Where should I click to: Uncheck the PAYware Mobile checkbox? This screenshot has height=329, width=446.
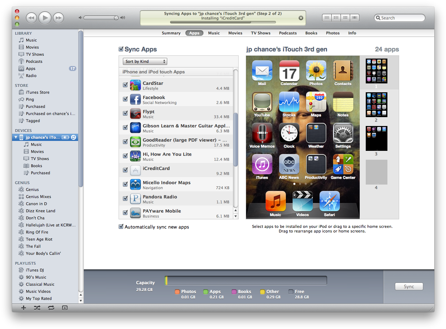pyautogui.click(x=125, y=213)
